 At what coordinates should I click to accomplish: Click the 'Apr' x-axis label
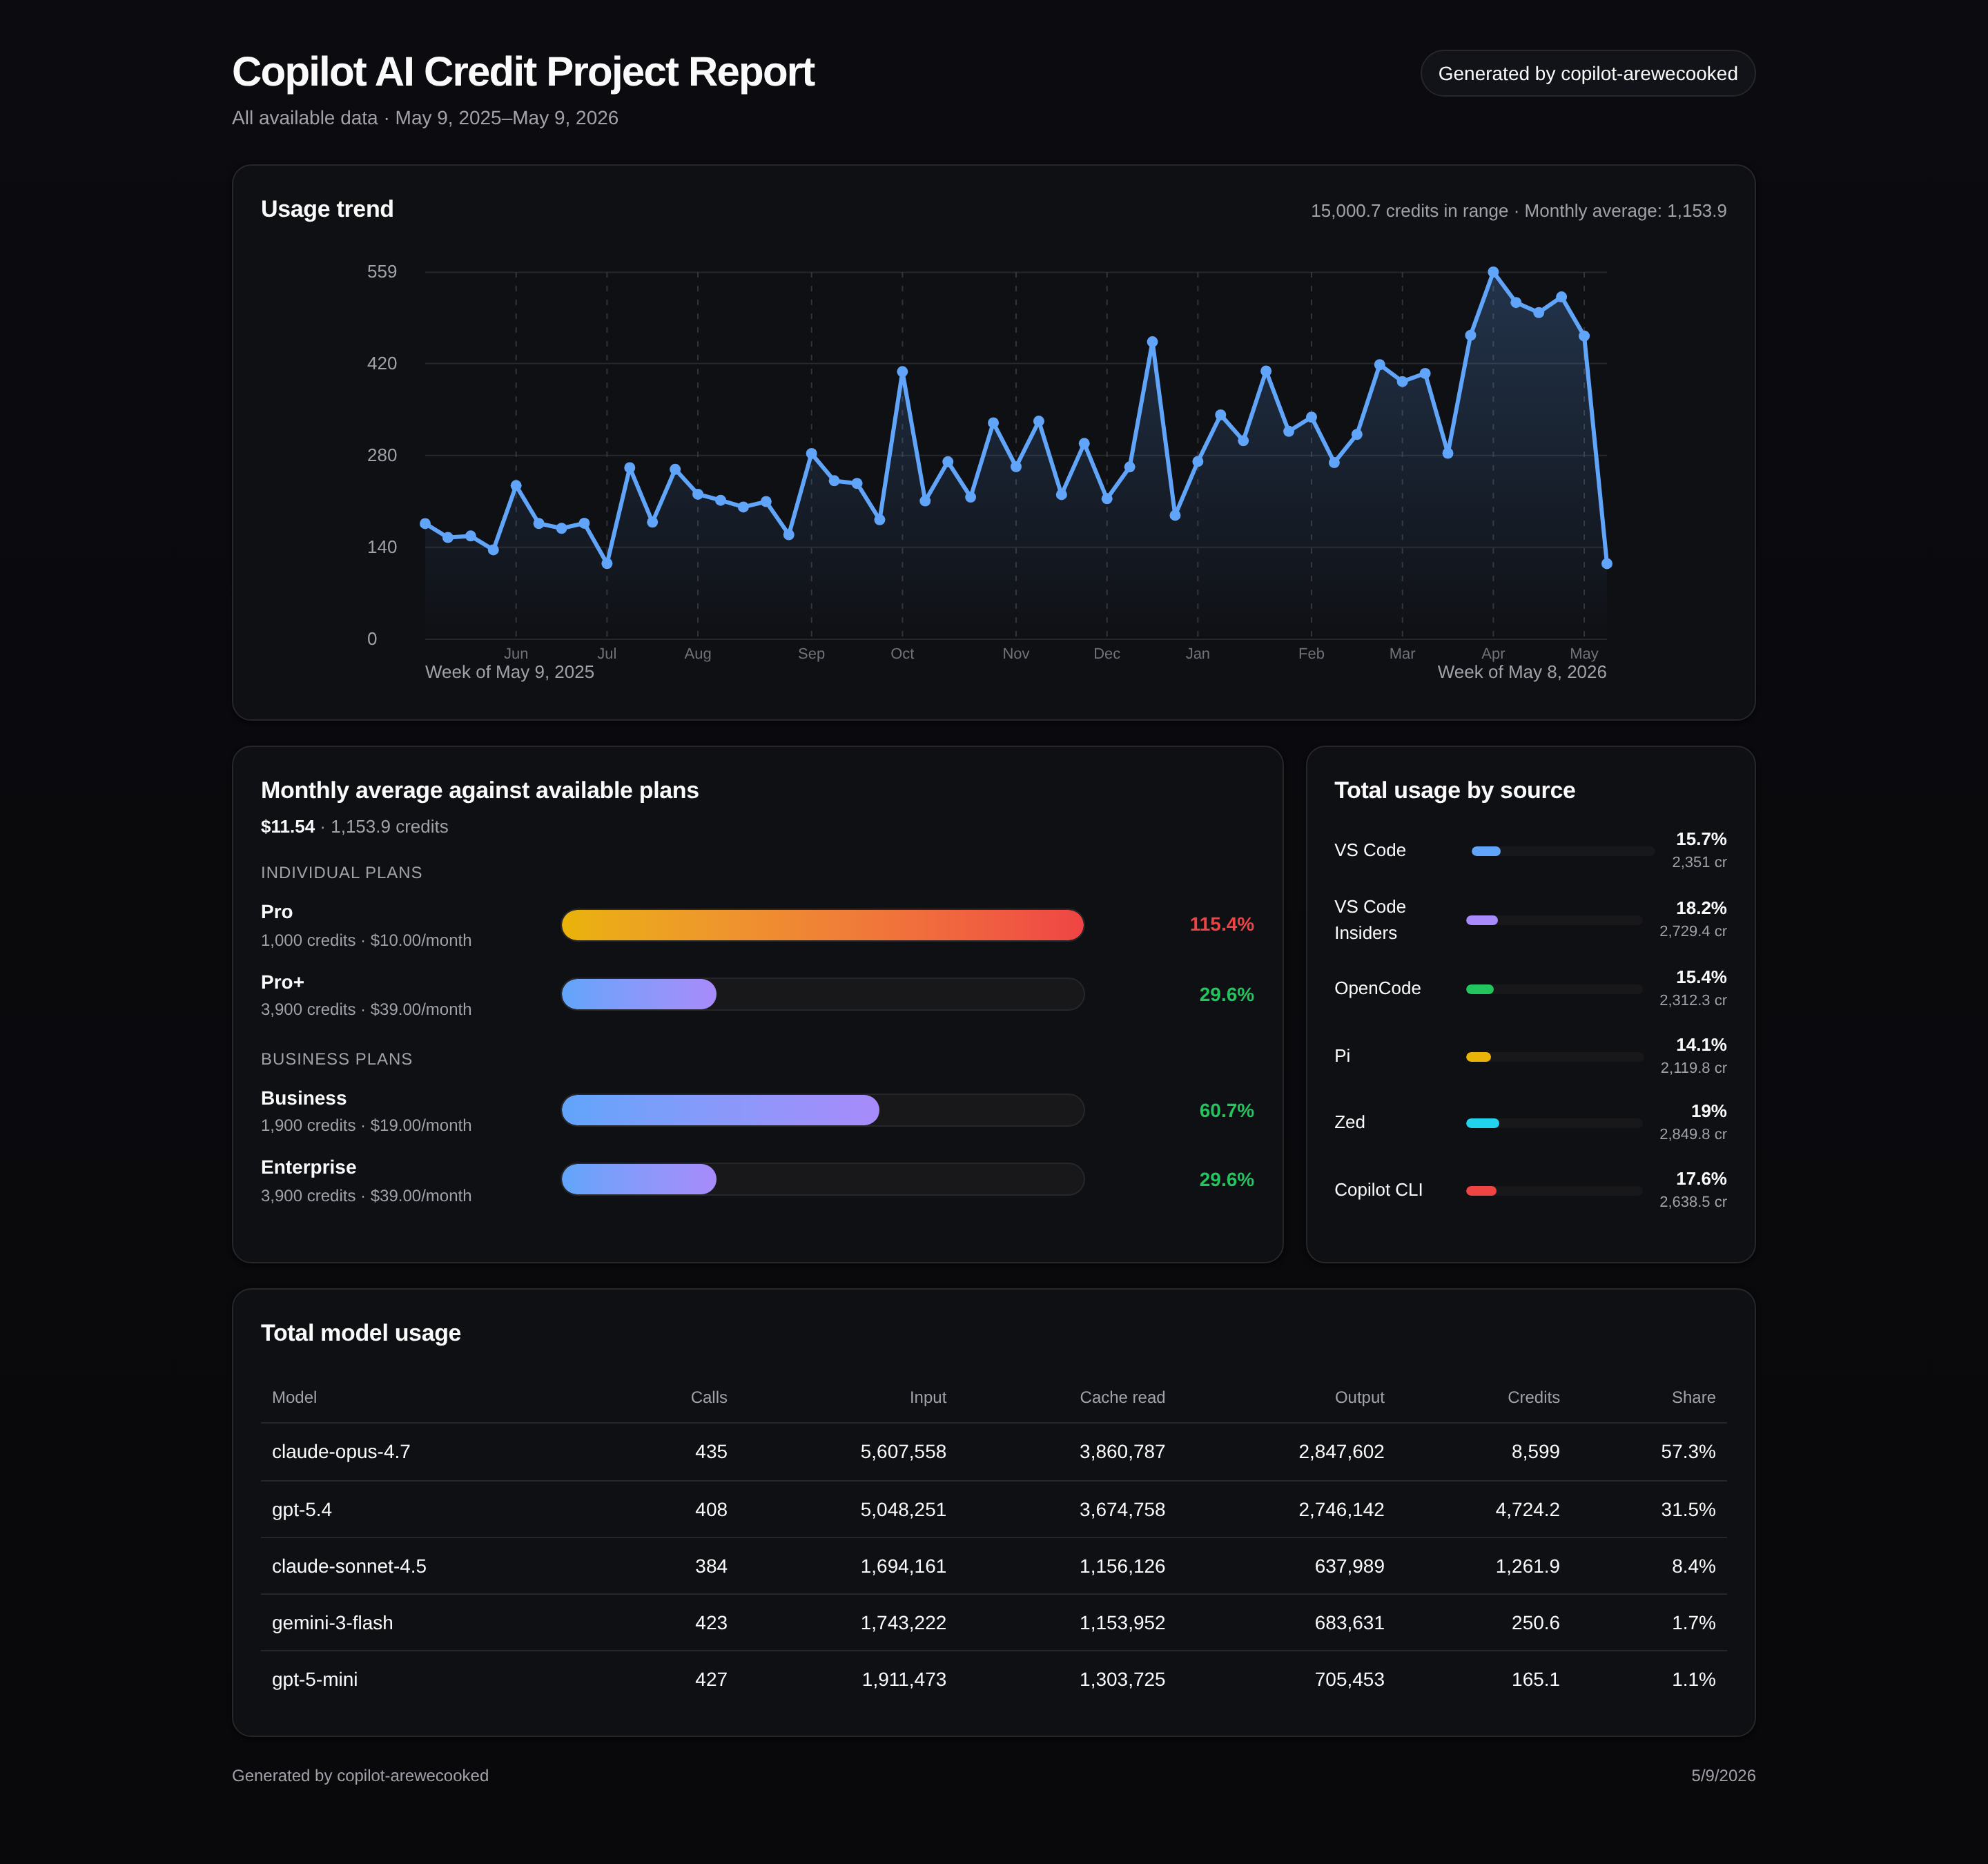(1493, 653)
